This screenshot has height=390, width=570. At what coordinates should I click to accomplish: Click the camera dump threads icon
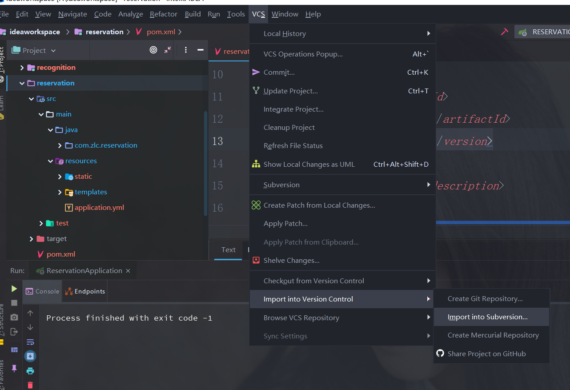tap(14, 317)
